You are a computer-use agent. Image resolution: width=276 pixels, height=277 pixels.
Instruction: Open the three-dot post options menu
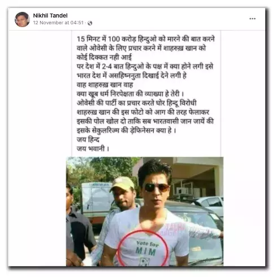tap(252, 19)
